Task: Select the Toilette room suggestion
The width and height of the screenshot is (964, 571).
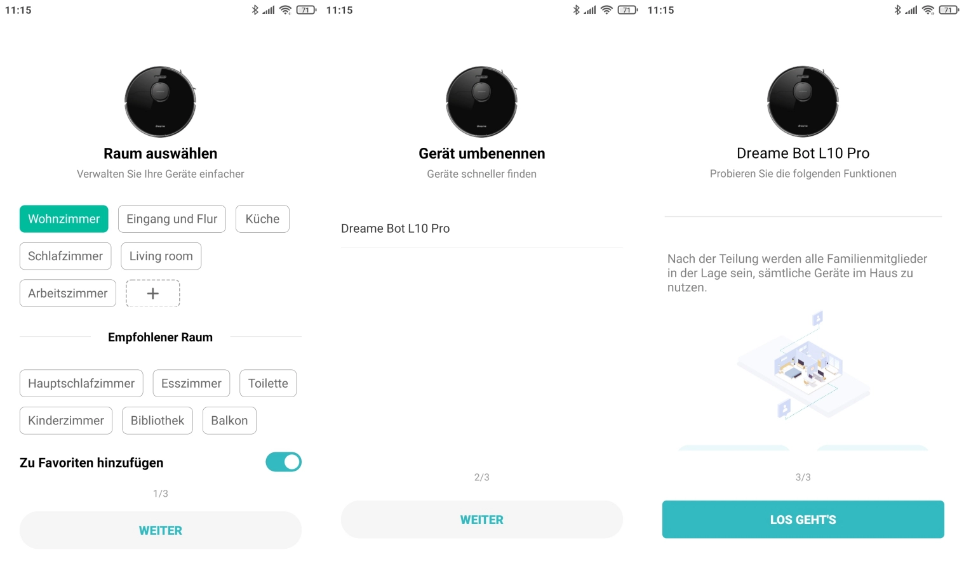Action: pyautogui.click(x=268, y=383)
